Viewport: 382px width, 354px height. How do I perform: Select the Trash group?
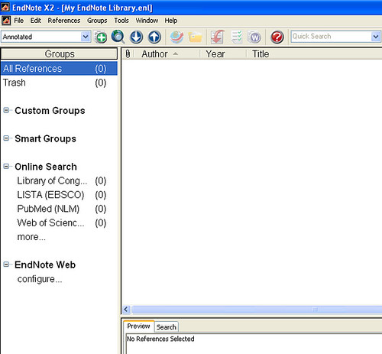click(59, 83)
